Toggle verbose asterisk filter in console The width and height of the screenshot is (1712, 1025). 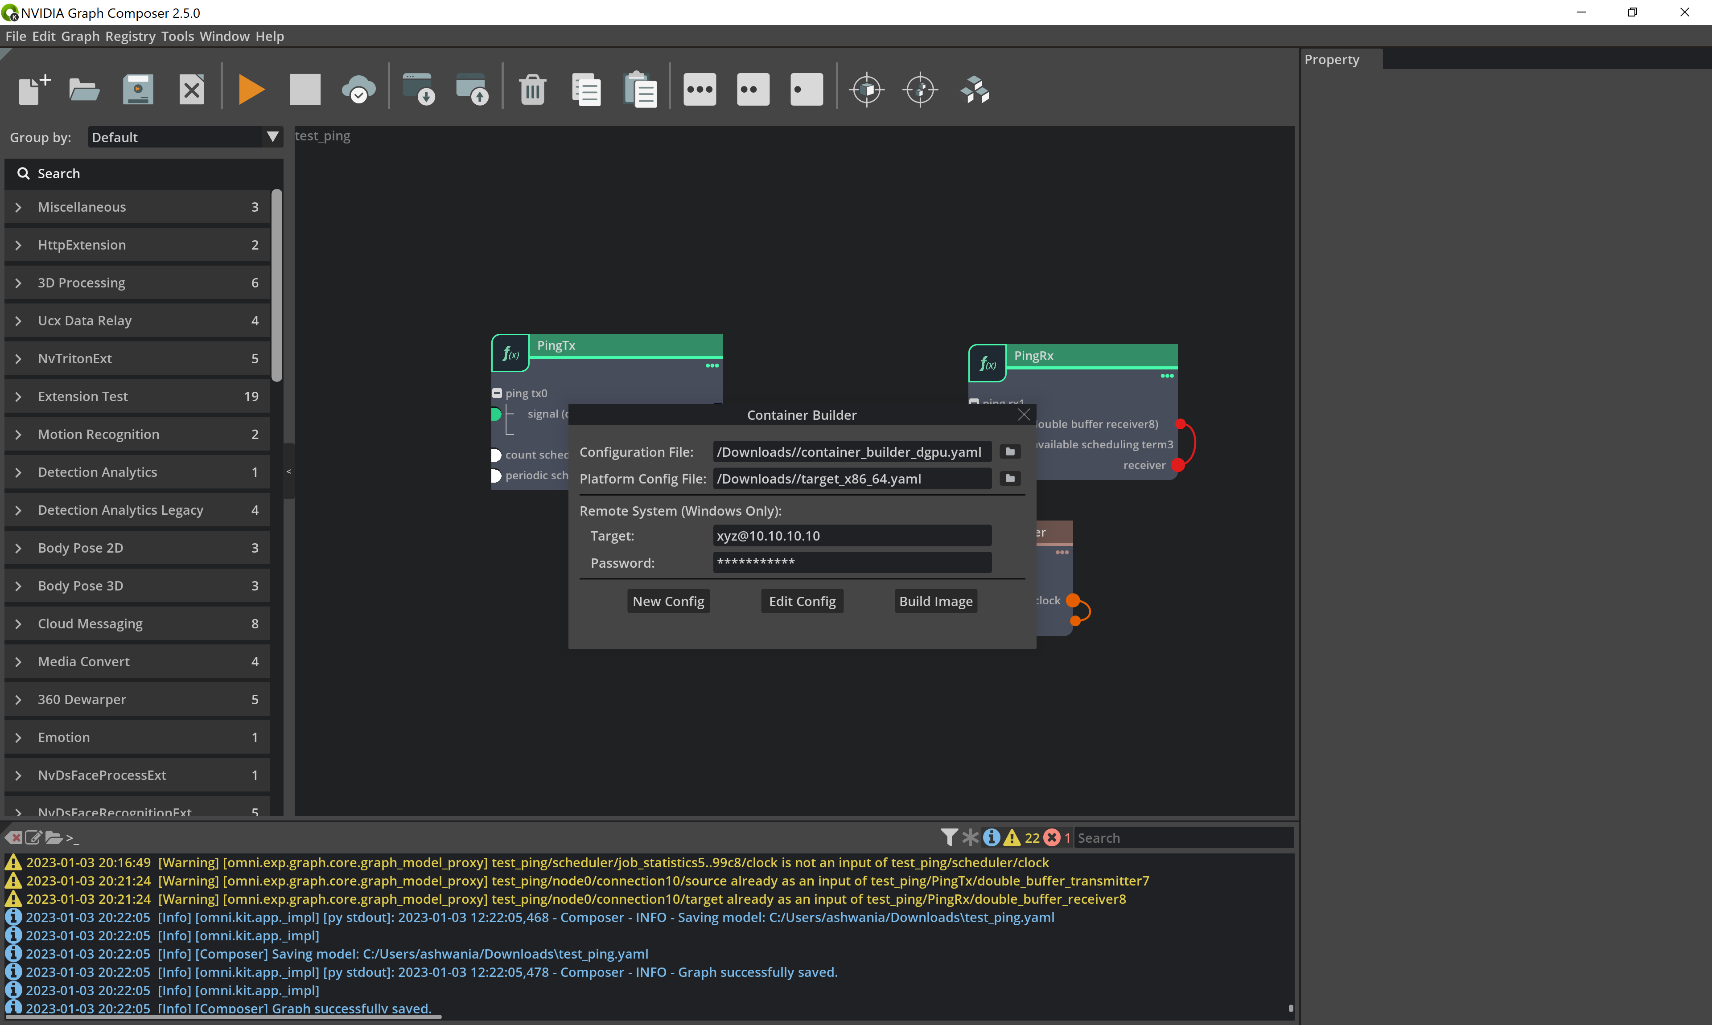(x=970, y=837)
